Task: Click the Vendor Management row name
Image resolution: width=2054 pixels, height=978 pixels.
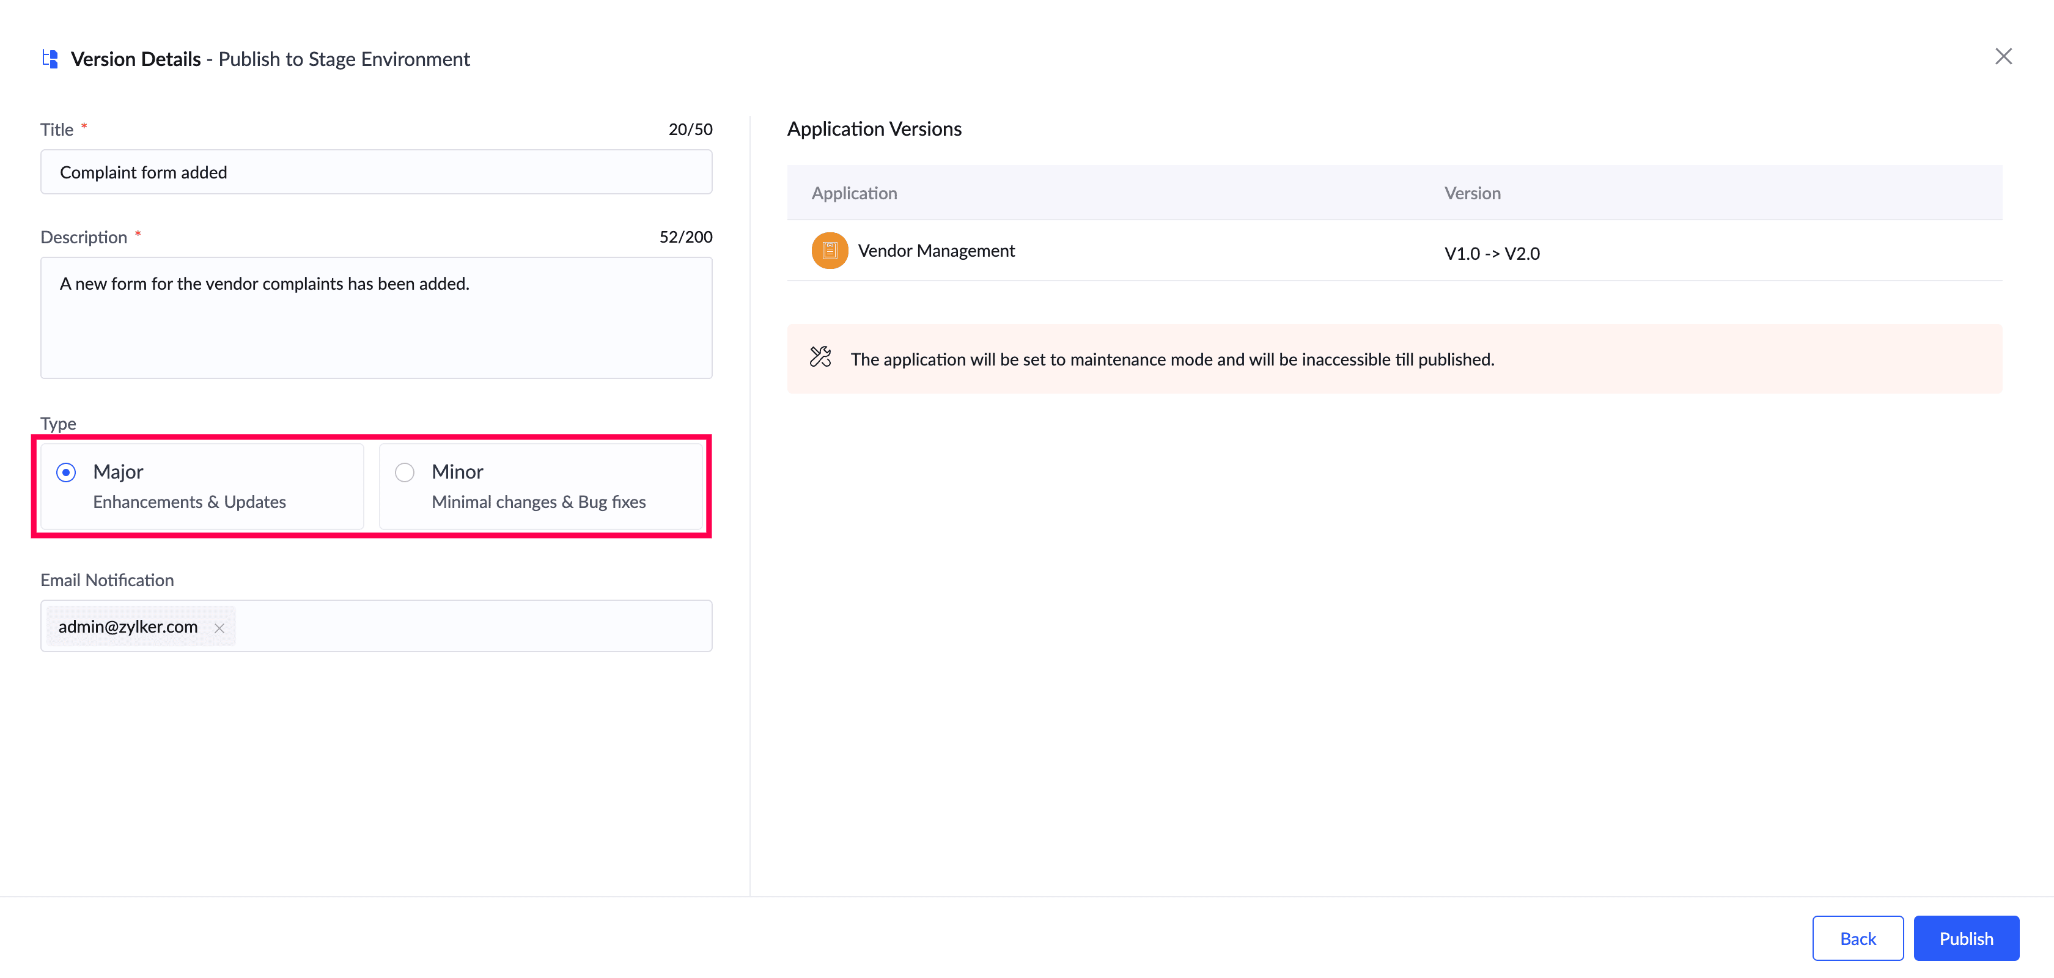Action: point(936,251)
